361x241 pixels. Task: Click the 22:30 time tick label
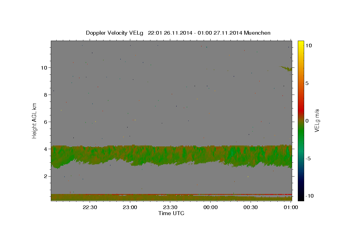pos(90,207)
